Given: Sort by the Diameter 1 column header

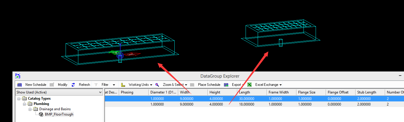Looking at the screenshot, I should pos(163,92).
